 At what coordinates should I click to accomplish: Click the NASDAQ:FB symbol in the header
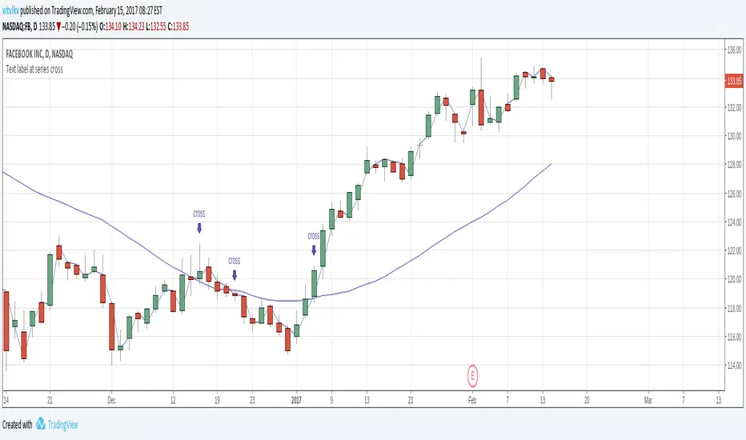pyautogui.click(x=20, y=26)
